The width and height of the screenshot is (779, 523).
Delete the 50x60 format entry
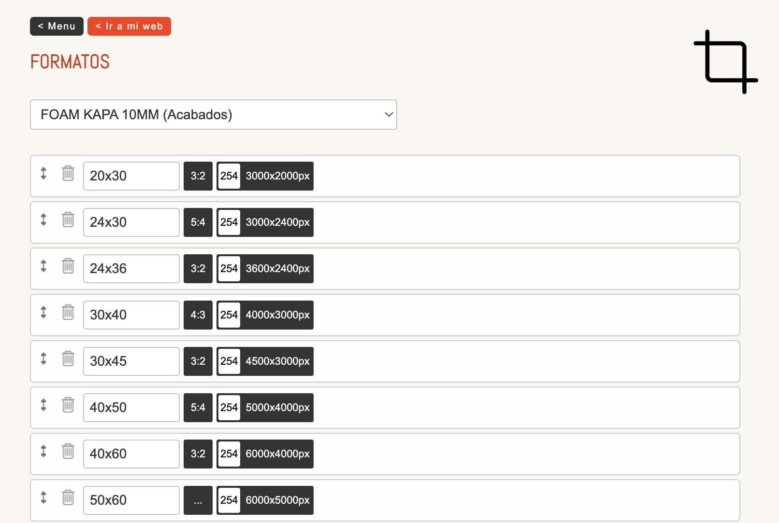(x=68, y=497)
